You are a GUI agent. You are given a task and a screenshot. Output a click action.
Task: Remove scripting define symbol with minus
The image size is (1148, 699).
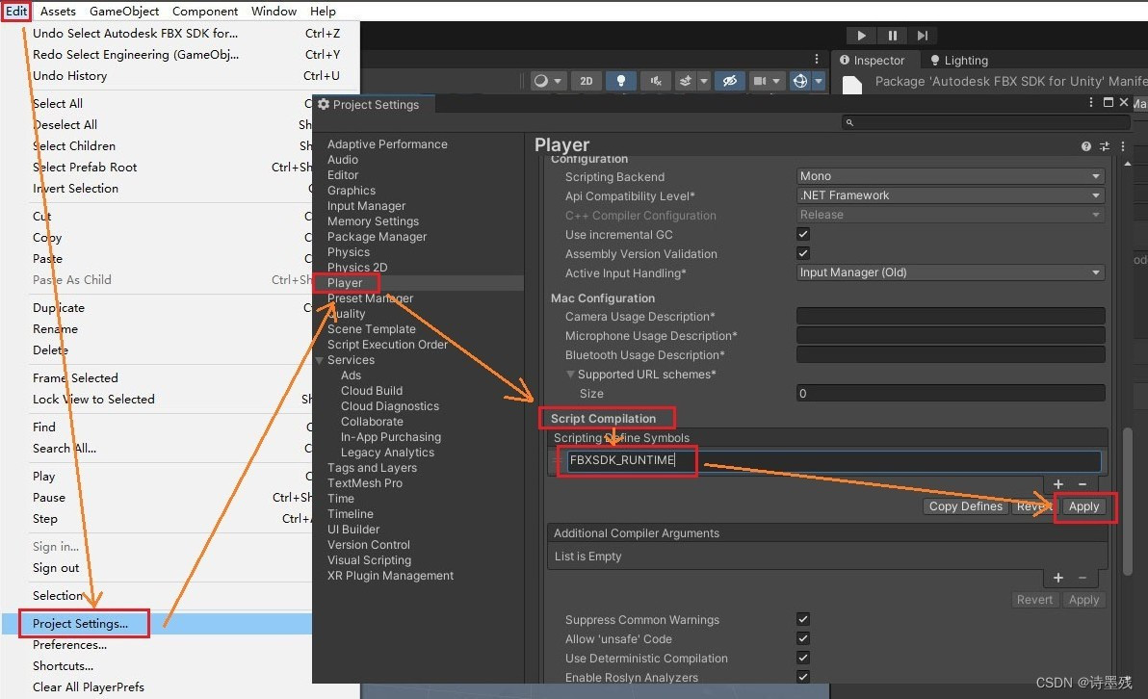[x=1083, y=483]
